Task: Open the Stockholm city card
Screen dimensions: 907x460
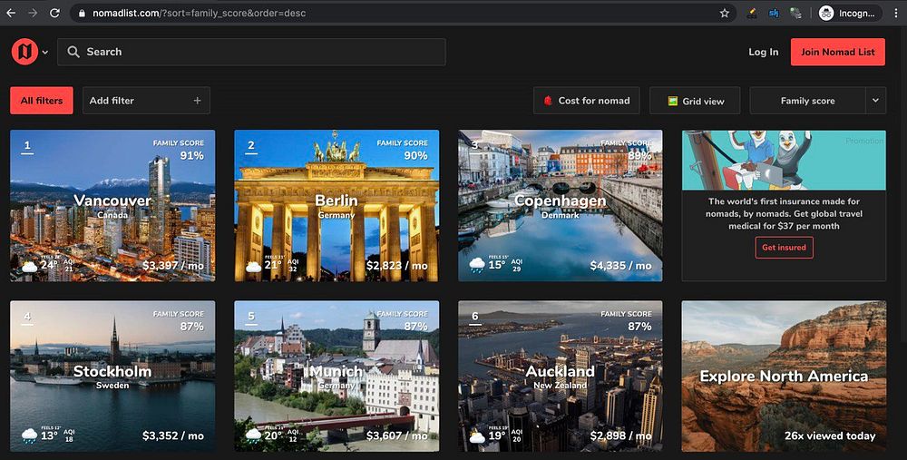Action: pyautogui.click(x=112, y=377)
